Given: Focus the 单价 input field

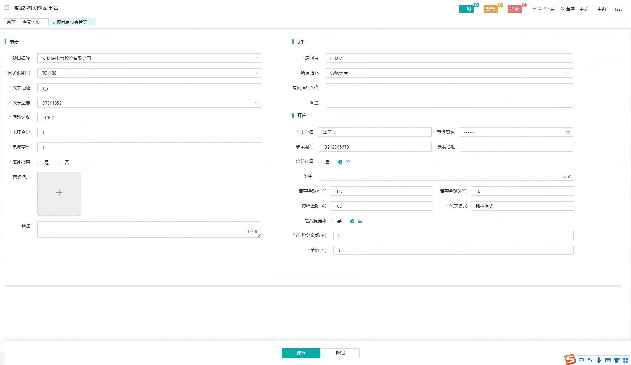Looking at the screenshot, I should pos(454,250).
